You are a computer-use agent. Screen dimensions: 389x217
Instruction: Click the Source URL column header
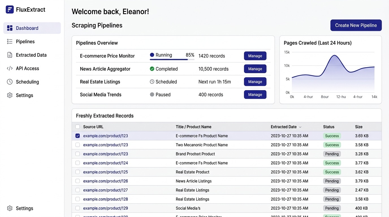point(93,127)
